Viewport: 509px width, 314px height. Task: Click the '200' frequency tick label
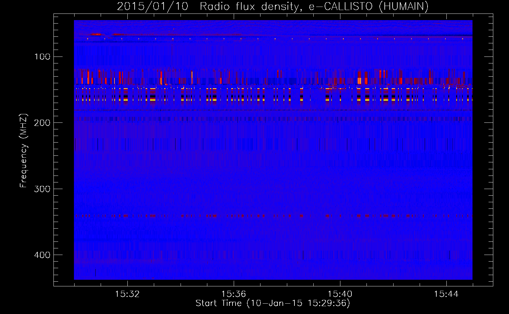tap(42, 123)
